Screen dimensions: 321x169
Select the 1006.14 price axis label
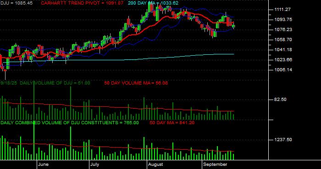point(283,70)
